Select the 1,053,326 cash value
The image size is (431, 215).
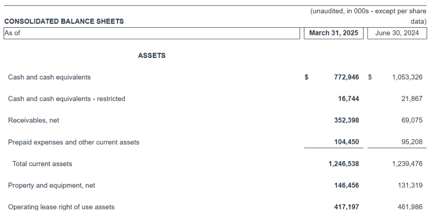[407, 77]
